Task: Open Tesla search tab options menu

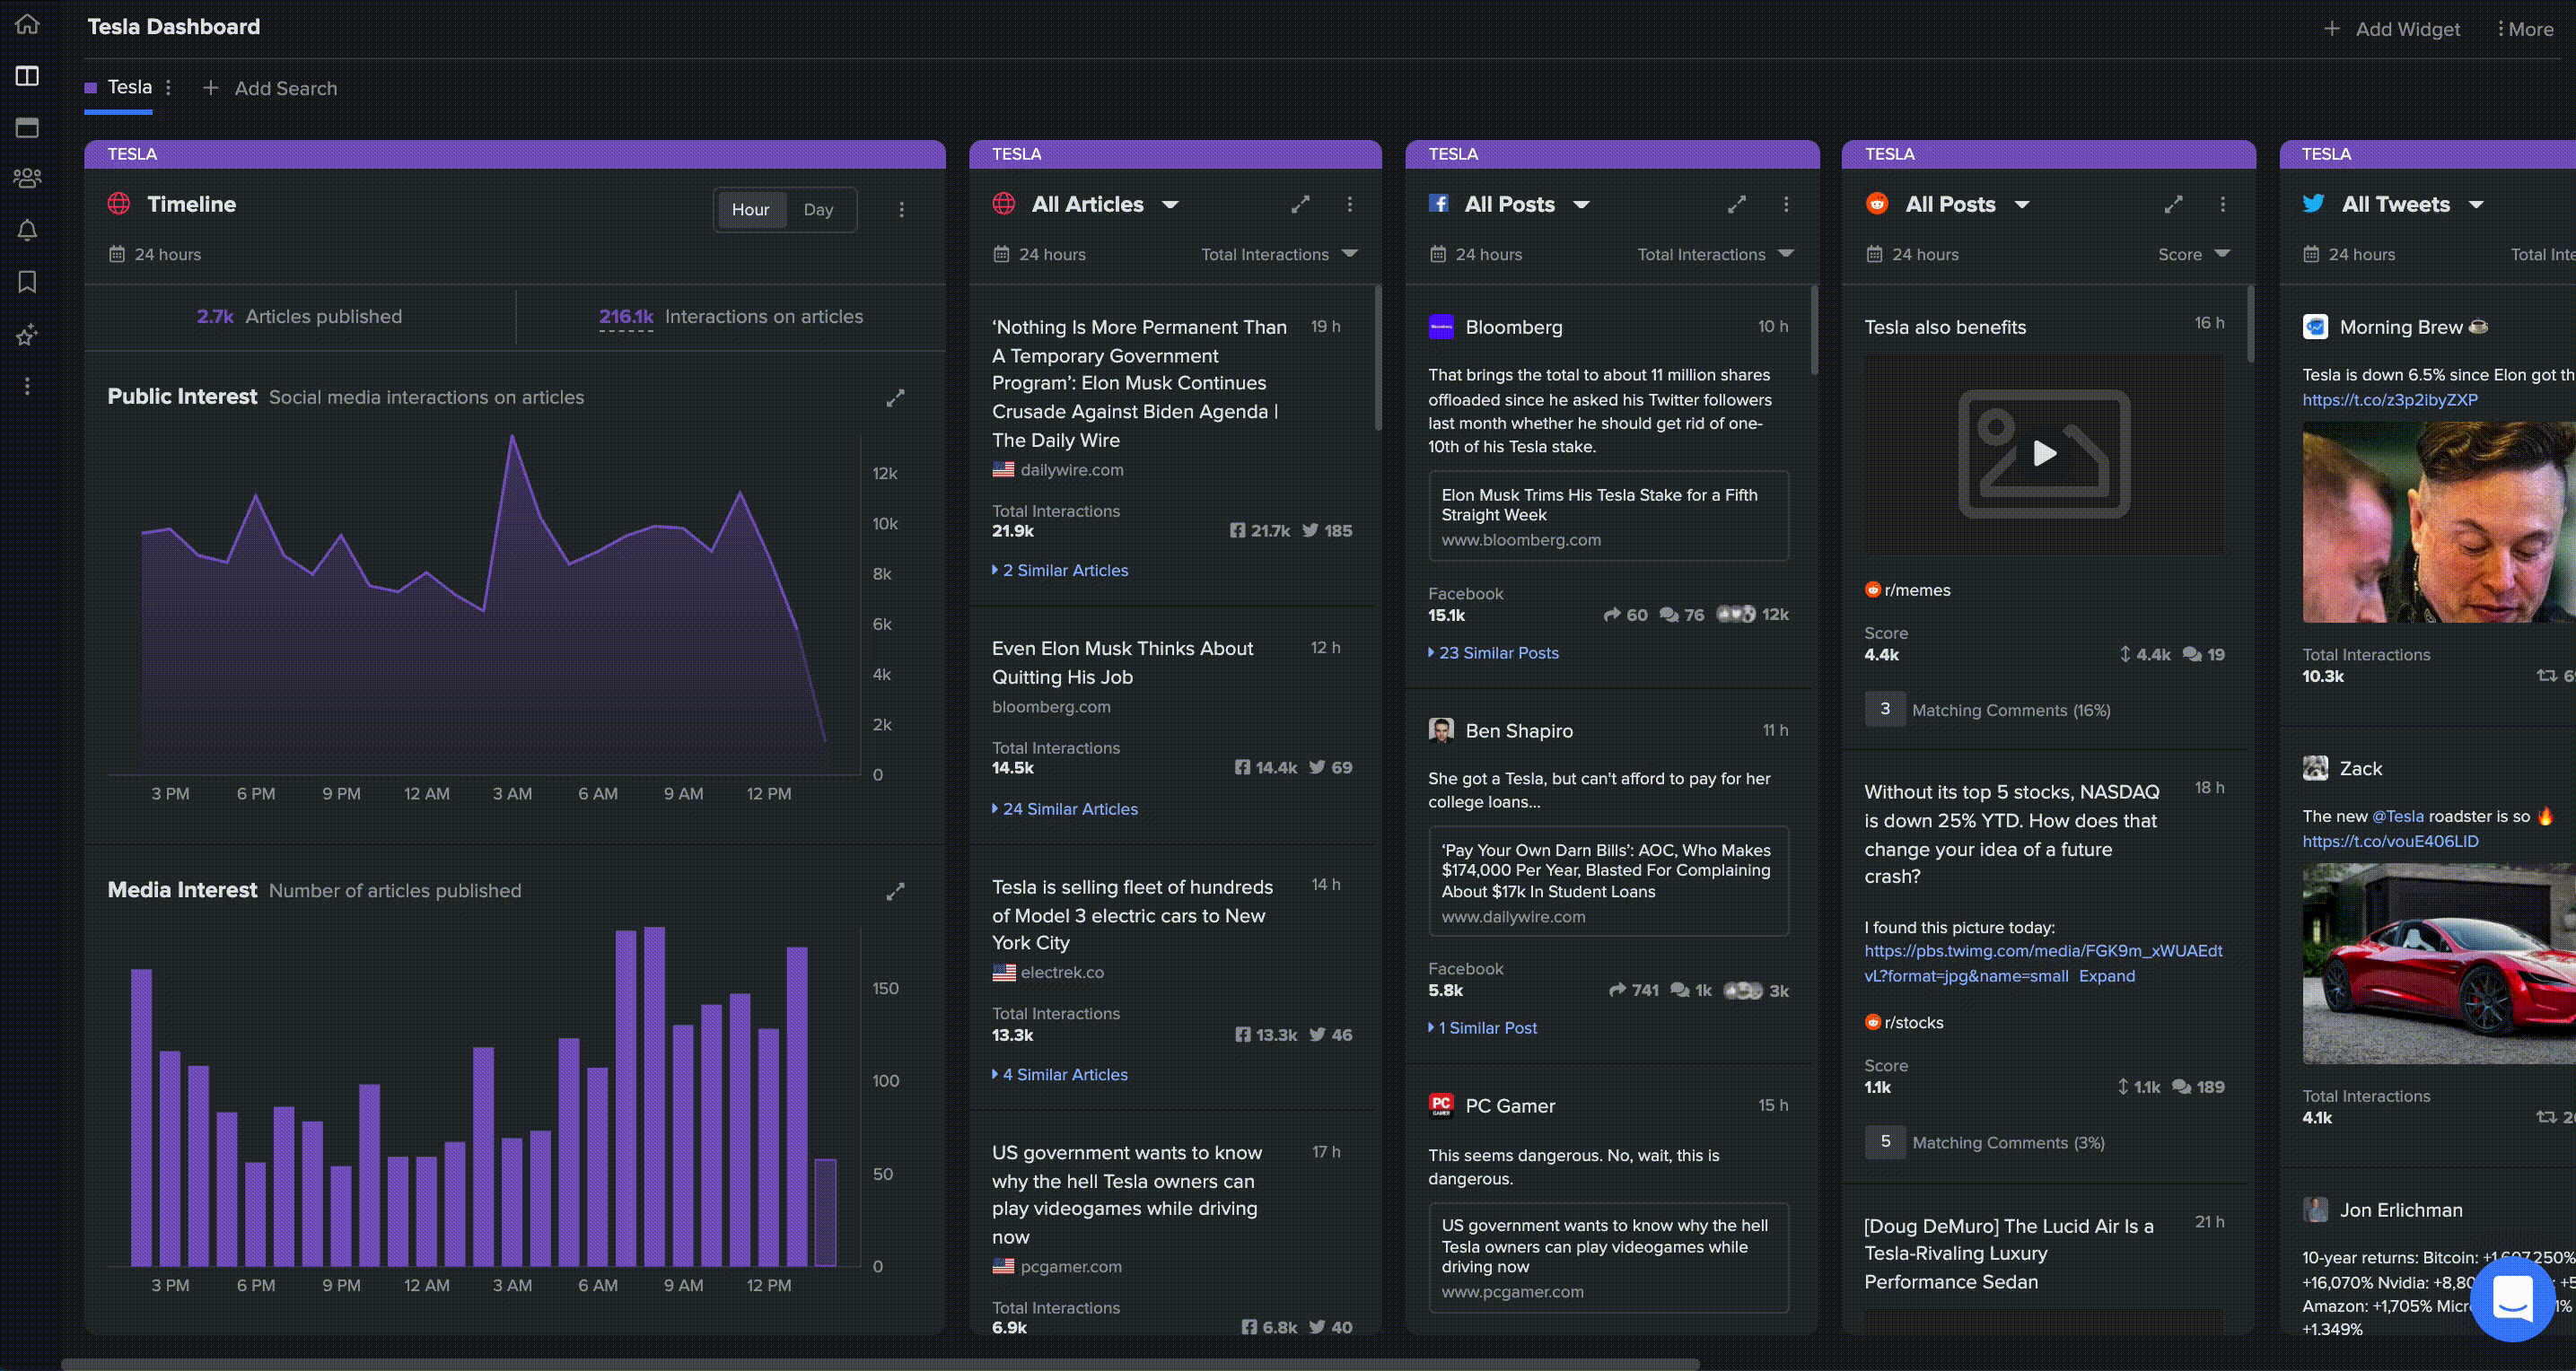Action: [x=168, y=88]
